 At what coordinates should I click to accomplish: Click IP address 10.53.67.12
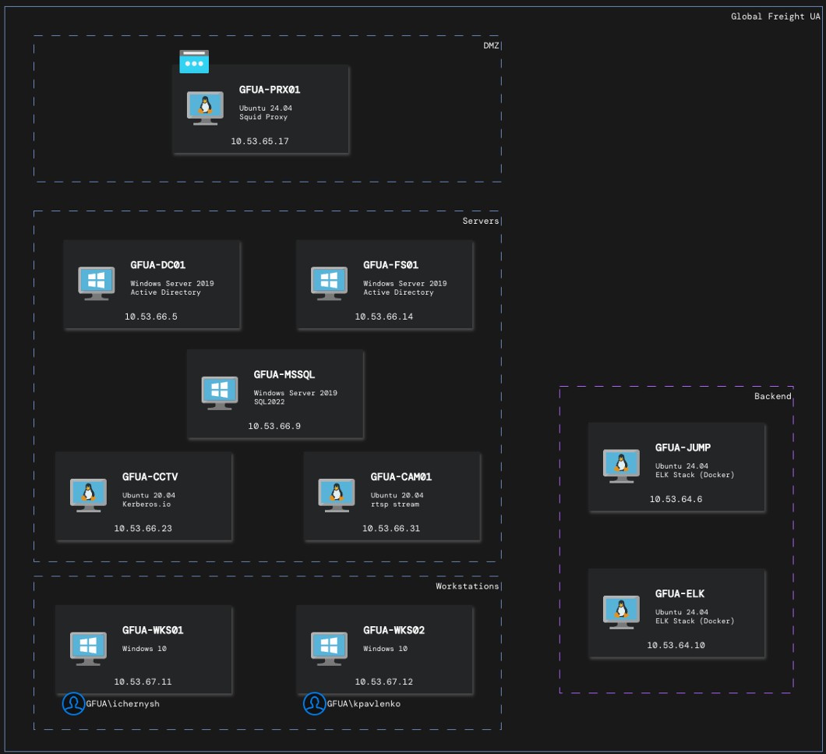[384, 681]
